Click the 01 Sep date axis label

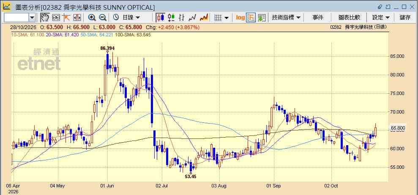click(x=273, y=186)
